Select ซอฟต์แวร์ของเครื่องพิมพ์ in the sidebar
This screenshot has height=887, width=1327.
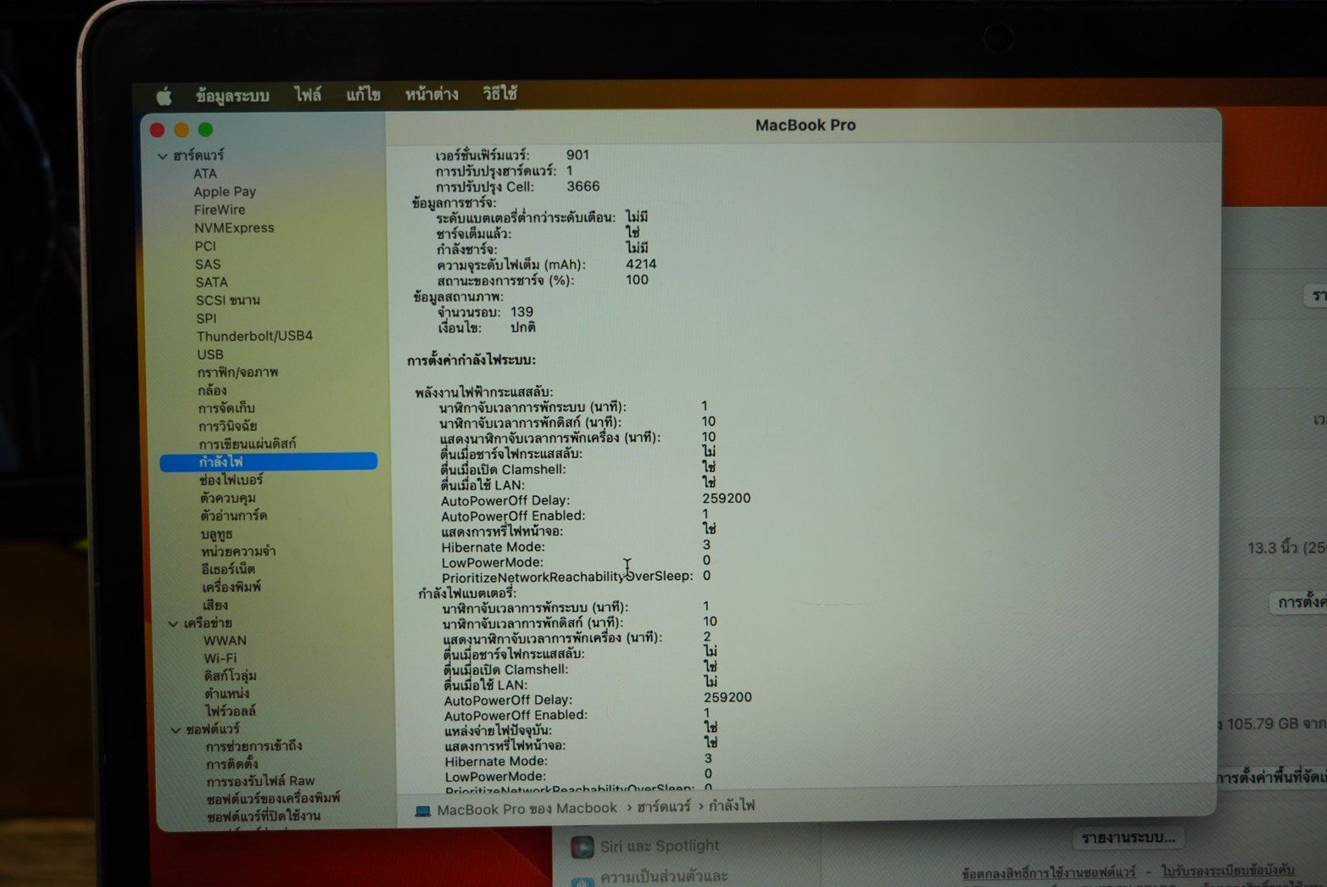click(x=273, y=799)
